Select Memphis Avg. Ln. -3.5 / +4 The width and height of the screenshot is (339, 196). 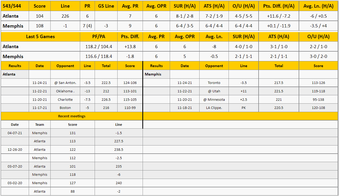tap(318, 26)
